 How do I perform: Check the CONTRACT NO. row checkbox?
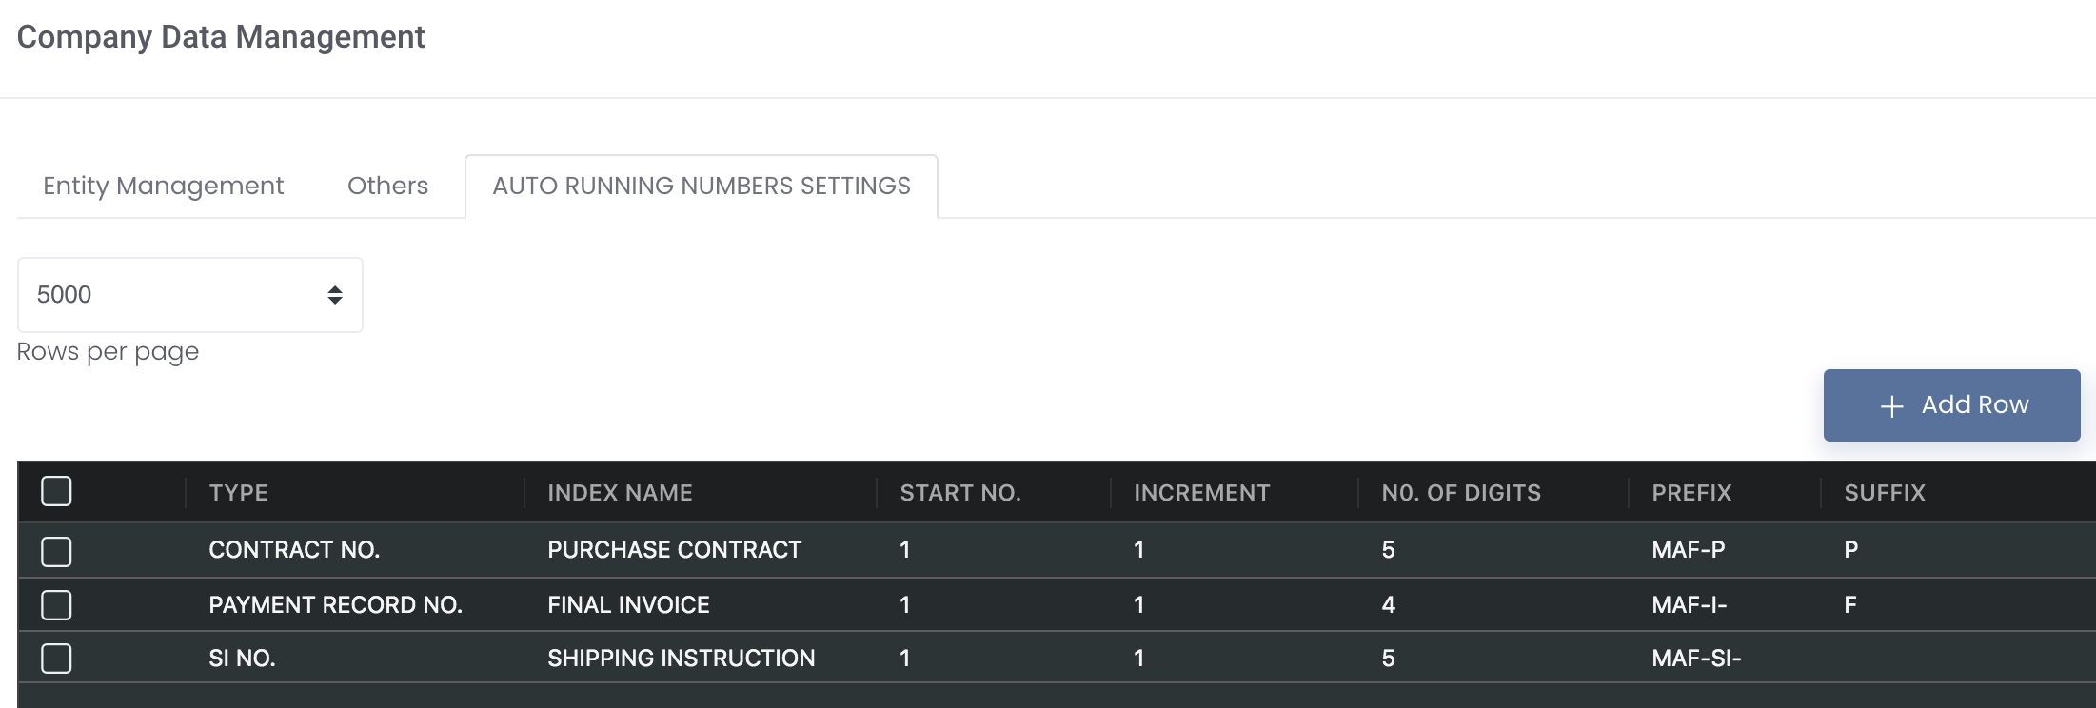(56, 551)
